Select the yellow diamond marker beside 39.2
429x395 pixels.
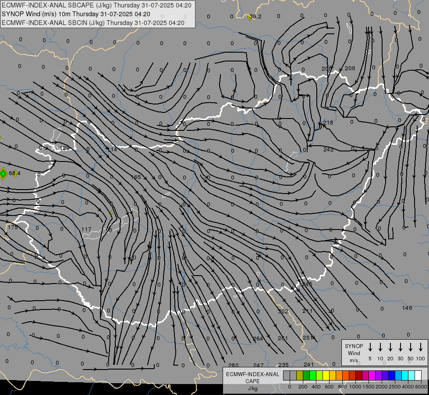coord(249,17)
